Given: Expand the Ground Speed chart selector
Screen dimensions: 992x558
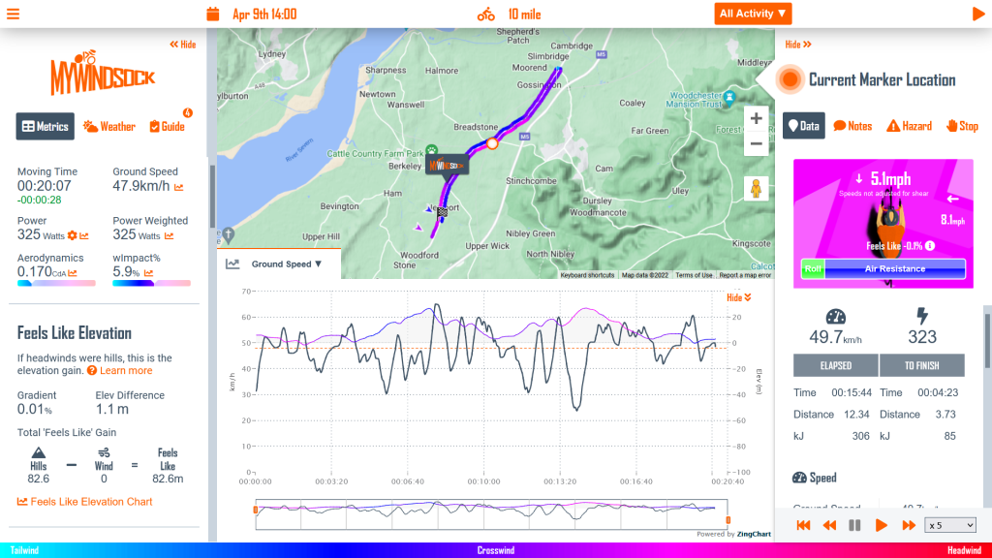Looking at the screenshot, I should tap(286, 263).
